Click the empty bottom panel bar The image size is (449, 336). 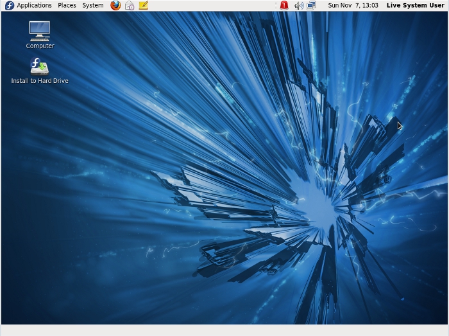(224, 330)
